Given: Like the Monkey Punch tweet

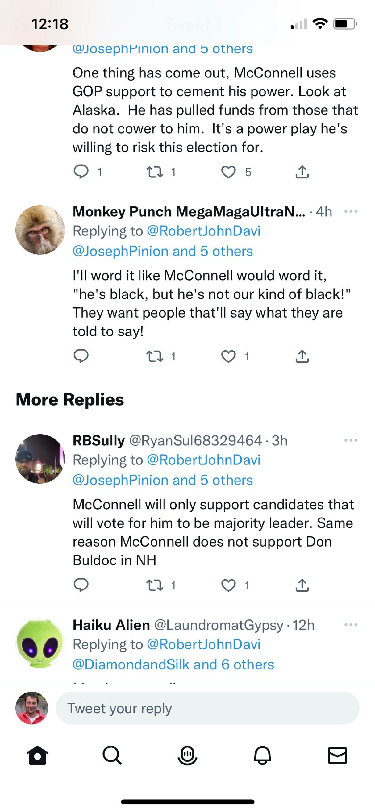Looking at the screenshot, I should 228,356.
